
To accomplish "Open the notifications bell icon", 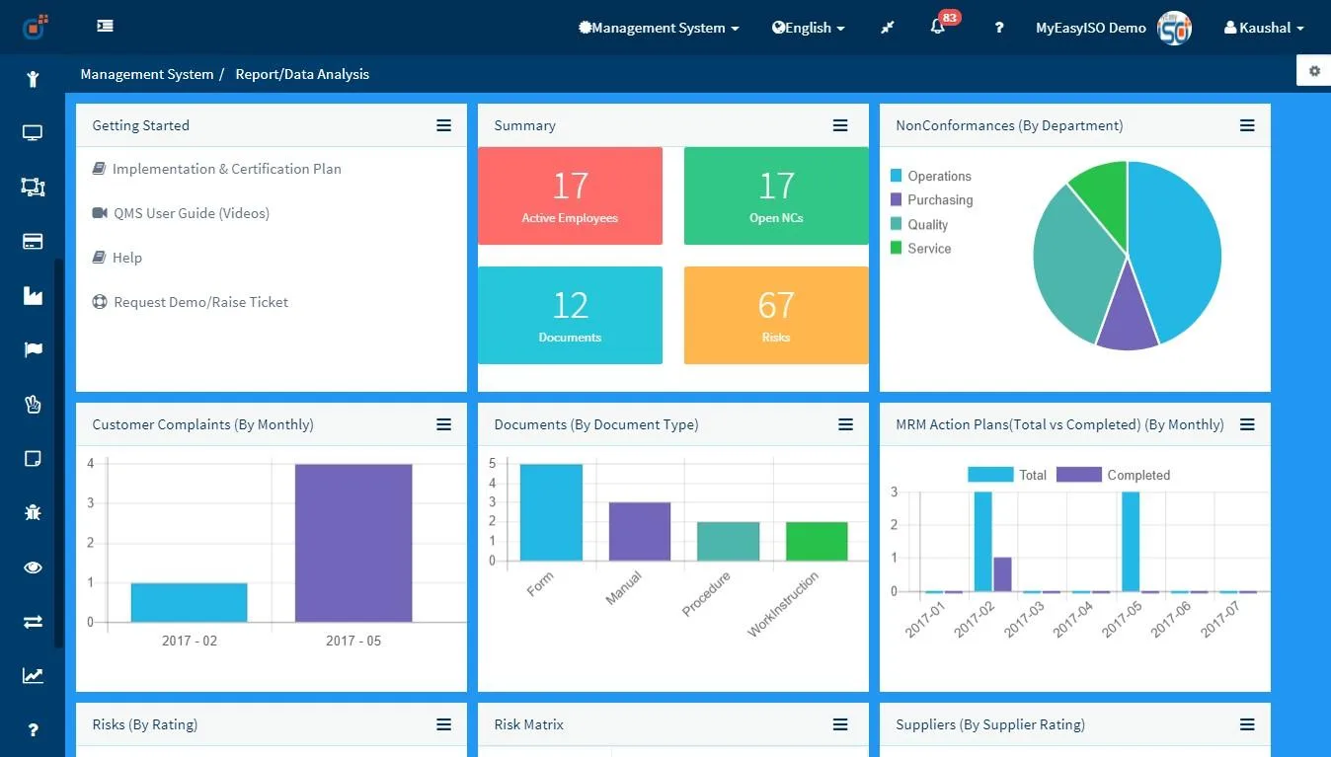I will (x=938, y=28).
